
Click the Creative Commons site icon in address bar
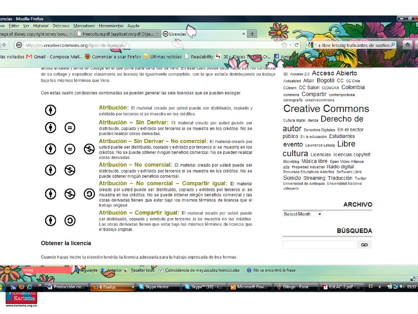pos(19,45)
